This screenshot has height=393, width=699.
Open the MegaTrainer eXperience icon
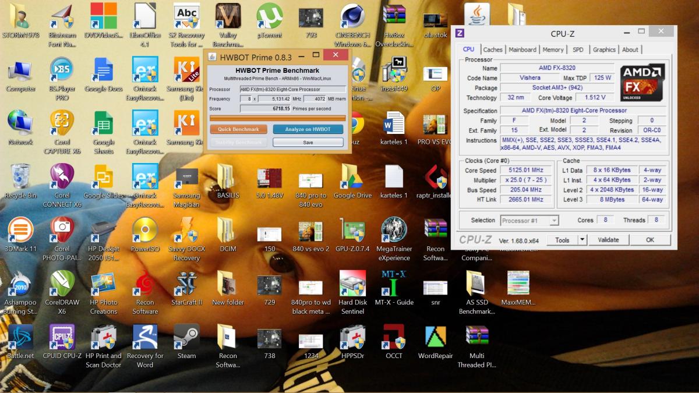[394, 230]
